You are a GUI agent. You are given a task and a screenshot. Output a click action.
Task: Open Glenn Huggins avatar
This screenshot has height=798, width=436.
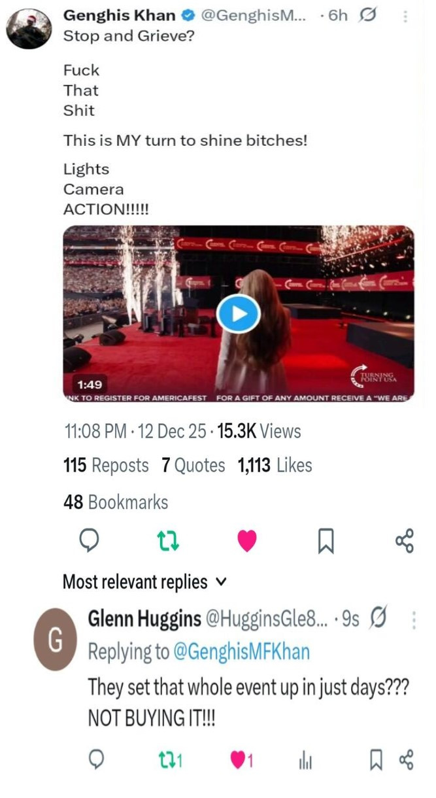56,640
